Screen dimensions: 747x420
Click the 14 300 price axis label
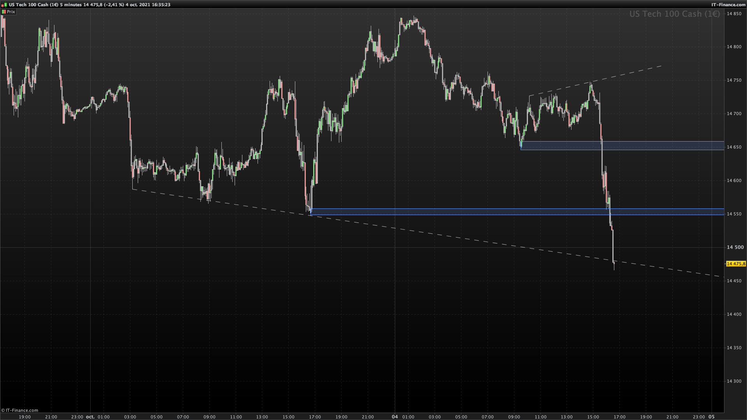click(734, 381)
